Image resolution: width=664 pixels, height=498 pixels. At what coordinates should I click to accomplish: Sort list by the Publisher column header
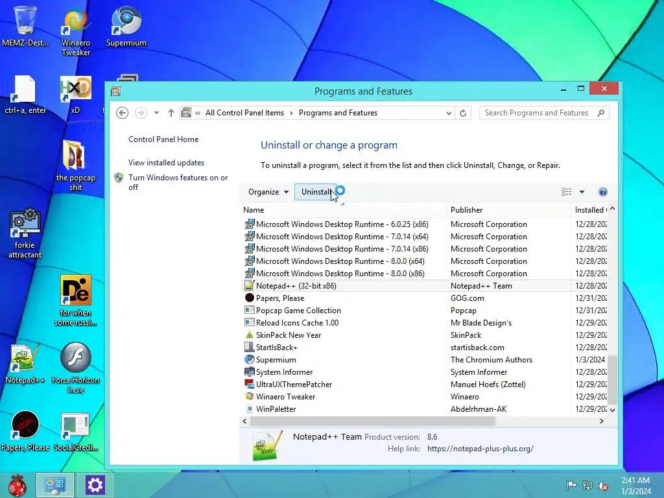point(509,210)
